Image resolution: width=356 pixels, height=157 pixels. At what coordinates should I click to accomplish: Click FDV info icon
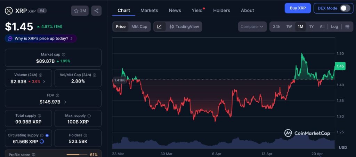pyautogui.click(x=57, y=95)
